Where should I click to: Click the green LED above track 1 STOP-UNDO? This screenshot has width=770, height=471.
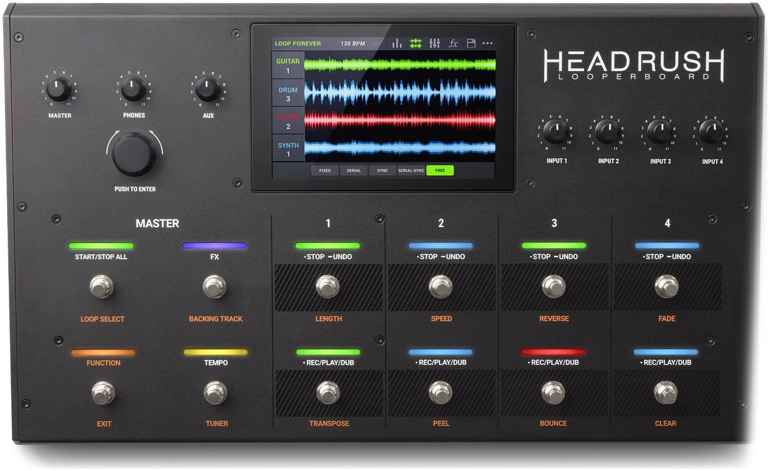pyautogui.click(x=328, y=246)
